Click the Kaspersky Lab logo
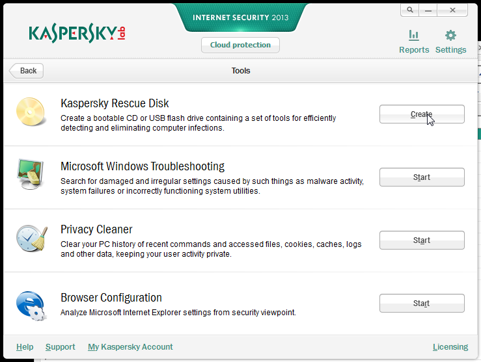 click(77, 34)
